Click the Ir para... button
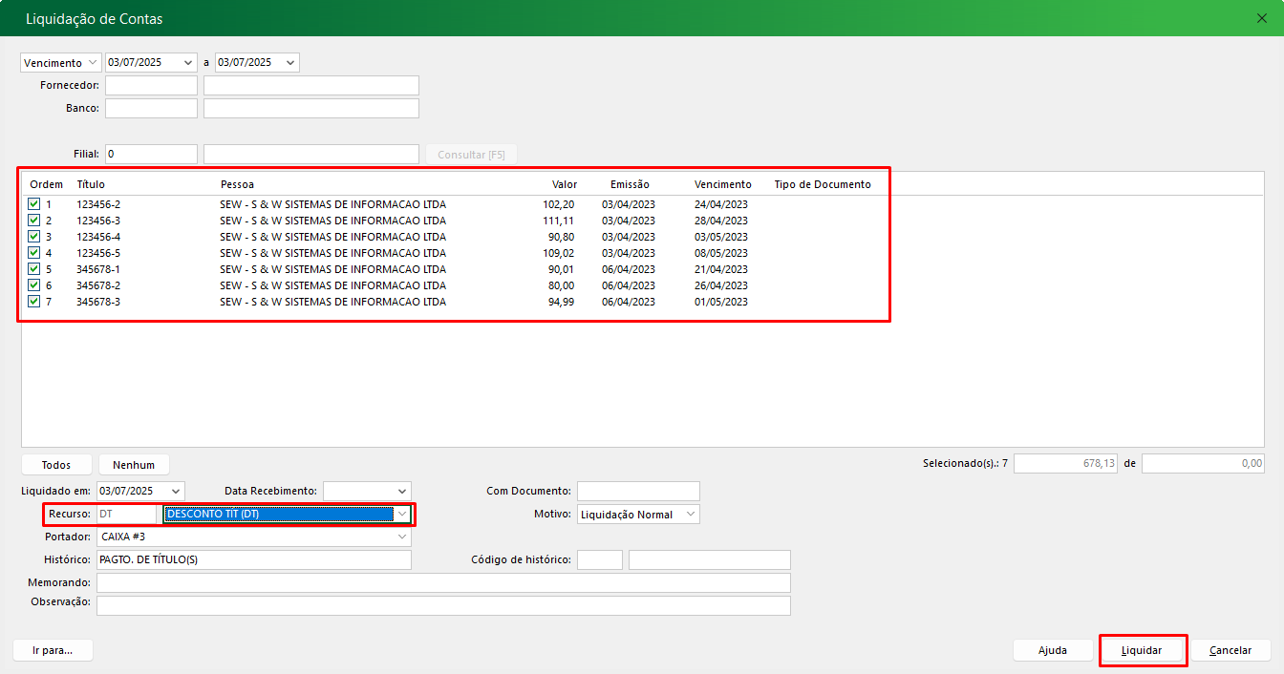 point(53,650)
